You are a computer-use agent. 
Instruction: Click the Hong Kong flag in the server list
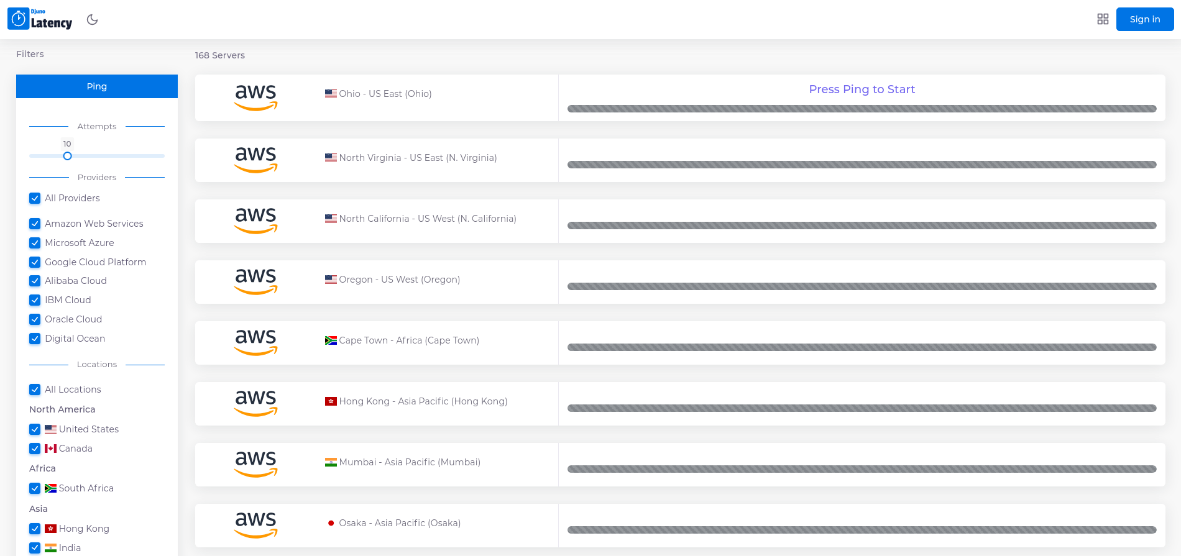[331, 401]
